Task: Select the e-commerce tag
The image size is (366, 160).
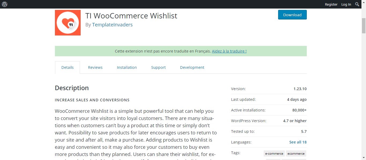Action: [274, 153]
